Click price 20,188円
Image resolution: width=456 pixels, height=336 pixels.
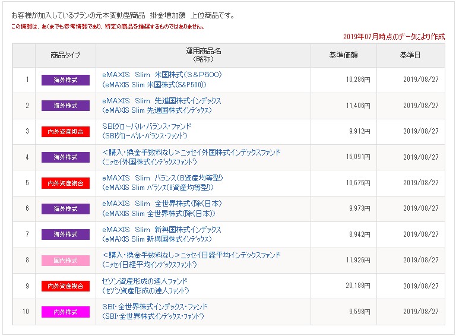pos(358,286)
